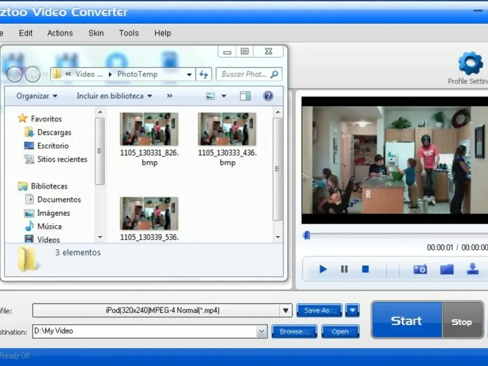Image resolution: width=488 pixels, height=366 pixels.
Task: Click the download arrow icon in player
Action: tap(472, 269)
